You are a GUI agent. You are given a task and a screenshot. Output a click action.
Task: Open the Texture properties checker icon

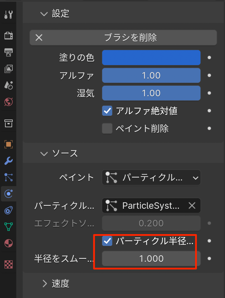click(9, 264)
